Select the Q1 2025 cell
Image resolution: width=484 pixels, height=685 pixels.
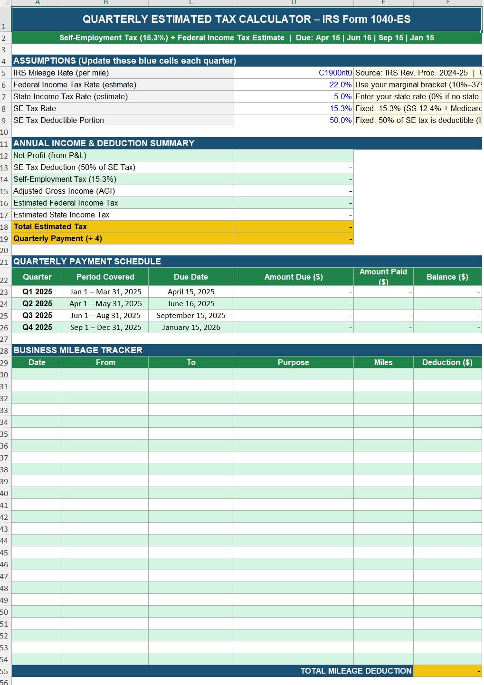[x=37, y=291]
